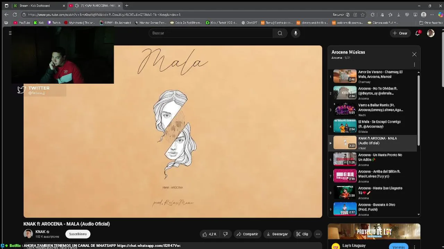The height and width of the screenshot is (249, 444).
Task: Expand Otros favoritos folder
Action: click(431, 23)
